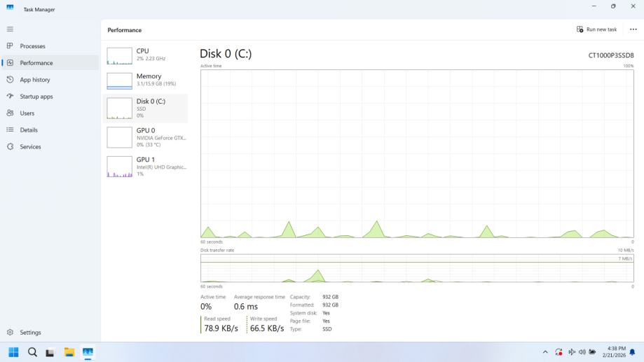Viewport: 644px width, 362px height.
Task: Click the Capacity 932 GB value
Action: click(x=330, y=297)
